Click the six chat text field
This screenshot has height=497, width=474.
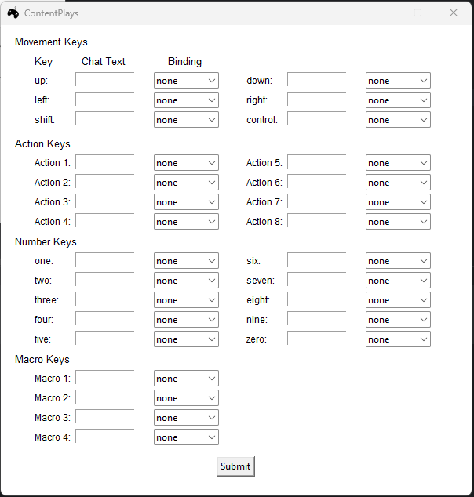316,259
